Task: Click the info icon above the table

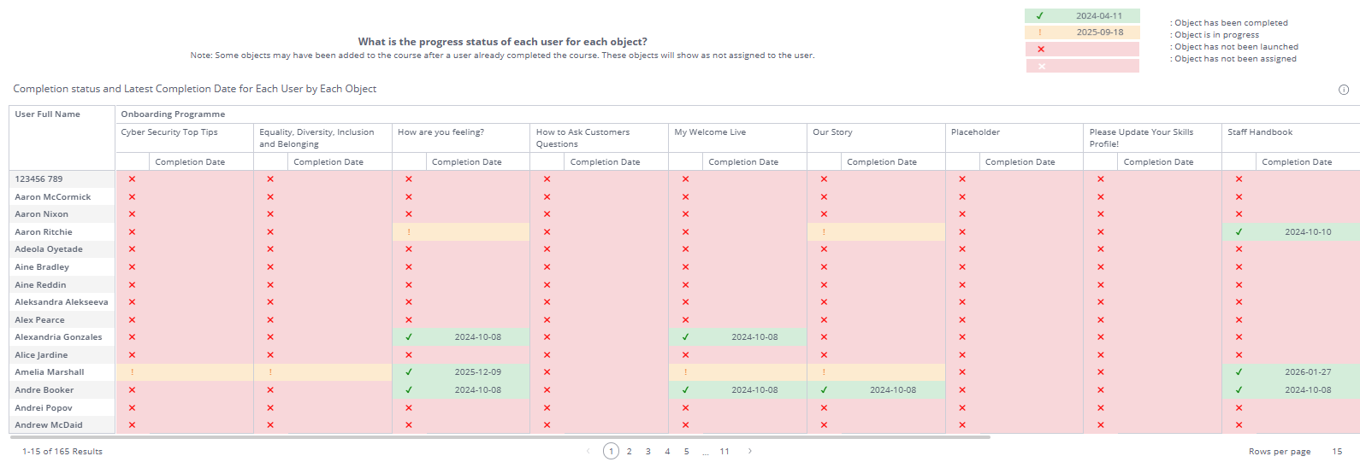Action: (x=1343, y=90)
